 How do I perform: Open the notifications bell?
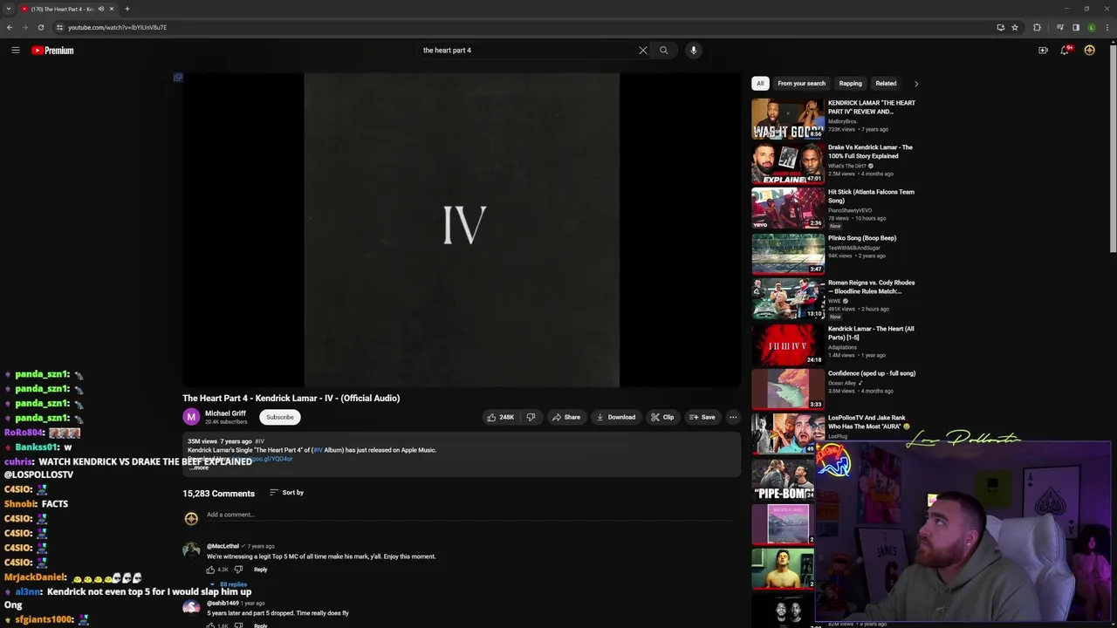(1066, 51)
